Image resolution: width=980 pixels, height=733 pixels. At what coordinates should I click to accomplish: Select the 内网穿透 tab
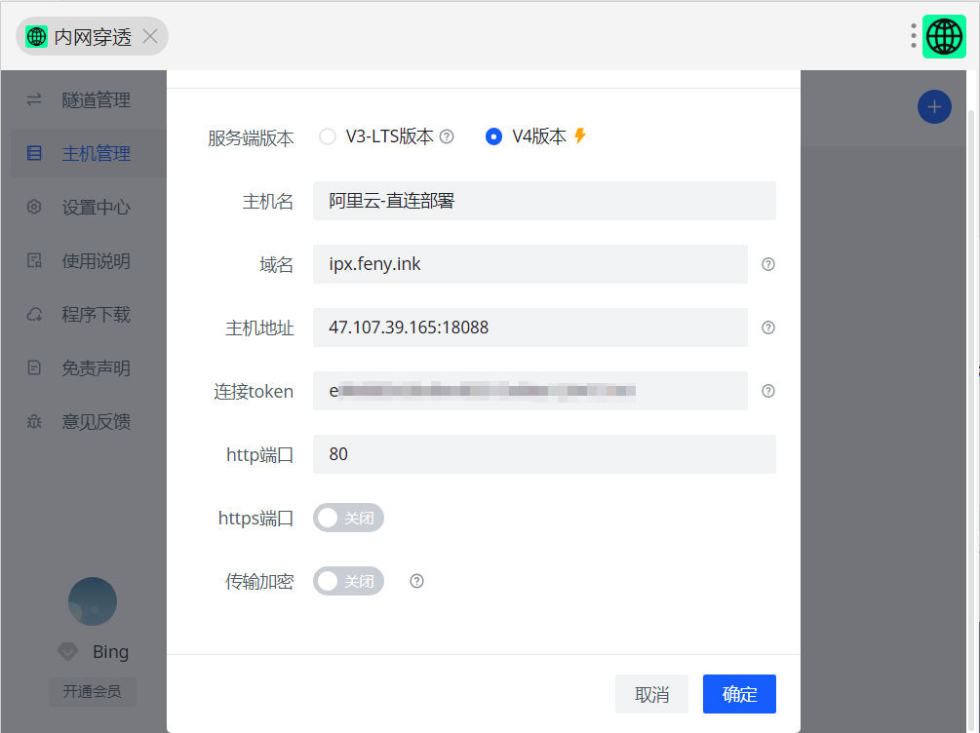pos(92,36)
